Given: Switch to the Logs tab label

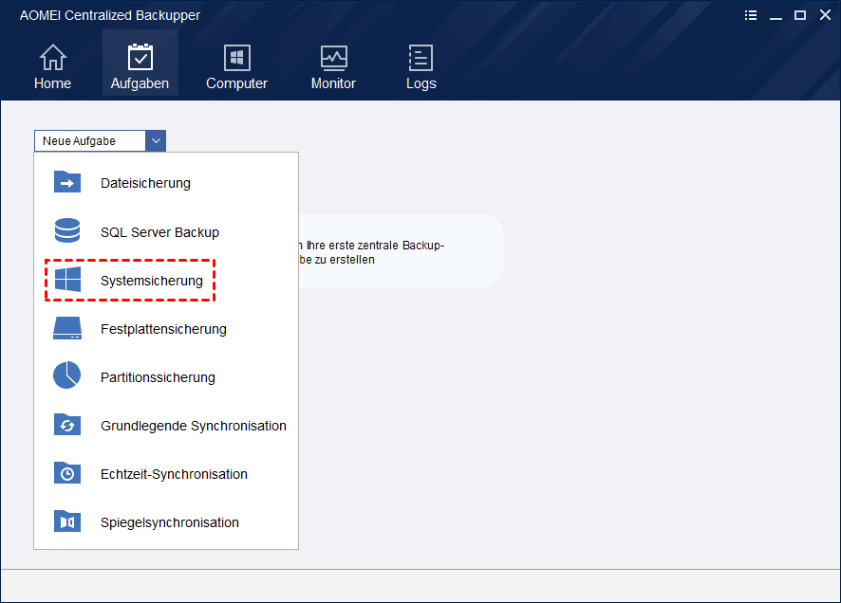Looking at the screenshot, I should [421, 83].
